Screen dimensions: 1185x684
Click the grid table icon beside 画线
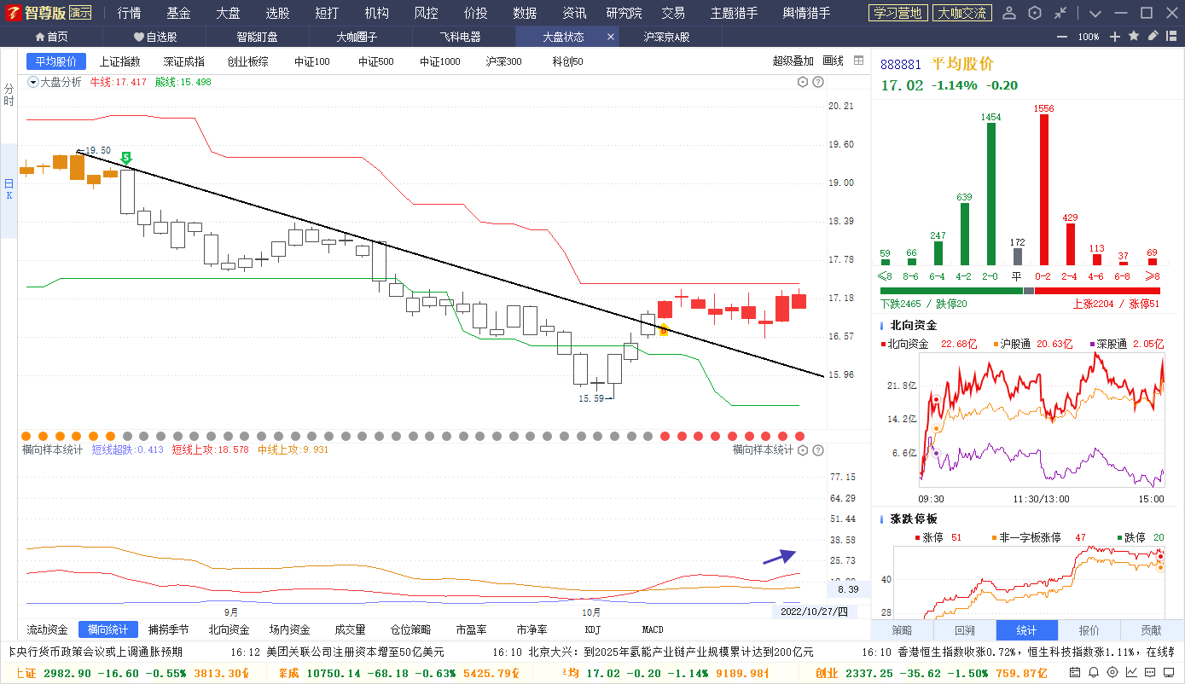click(x=859, y=61)
